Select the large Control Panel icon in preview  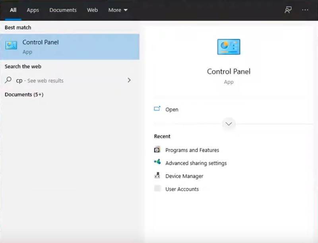coord(229,47)
